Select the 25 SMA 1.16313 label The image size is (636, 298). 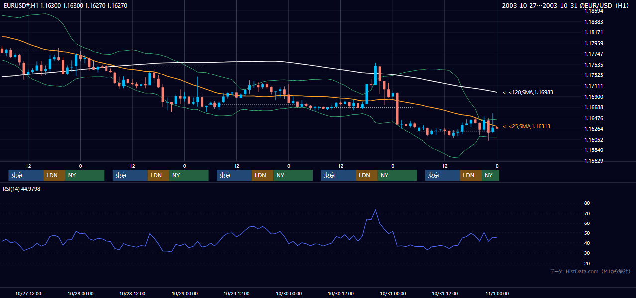pyautogui.click(x=526, y=127)
